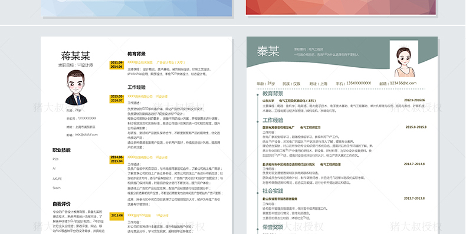Screen dimensions: 466x234
Task: Click the yellow date badge 2011.09-2014.06
Action: [117, 65]
